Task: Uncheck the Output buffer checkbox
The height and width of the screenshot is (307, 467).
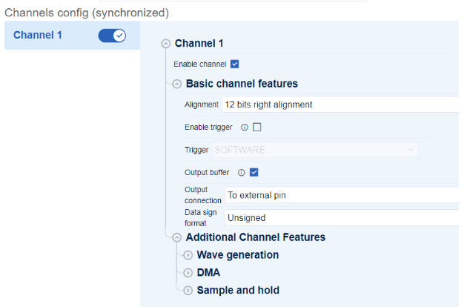Action: (254, 173)
